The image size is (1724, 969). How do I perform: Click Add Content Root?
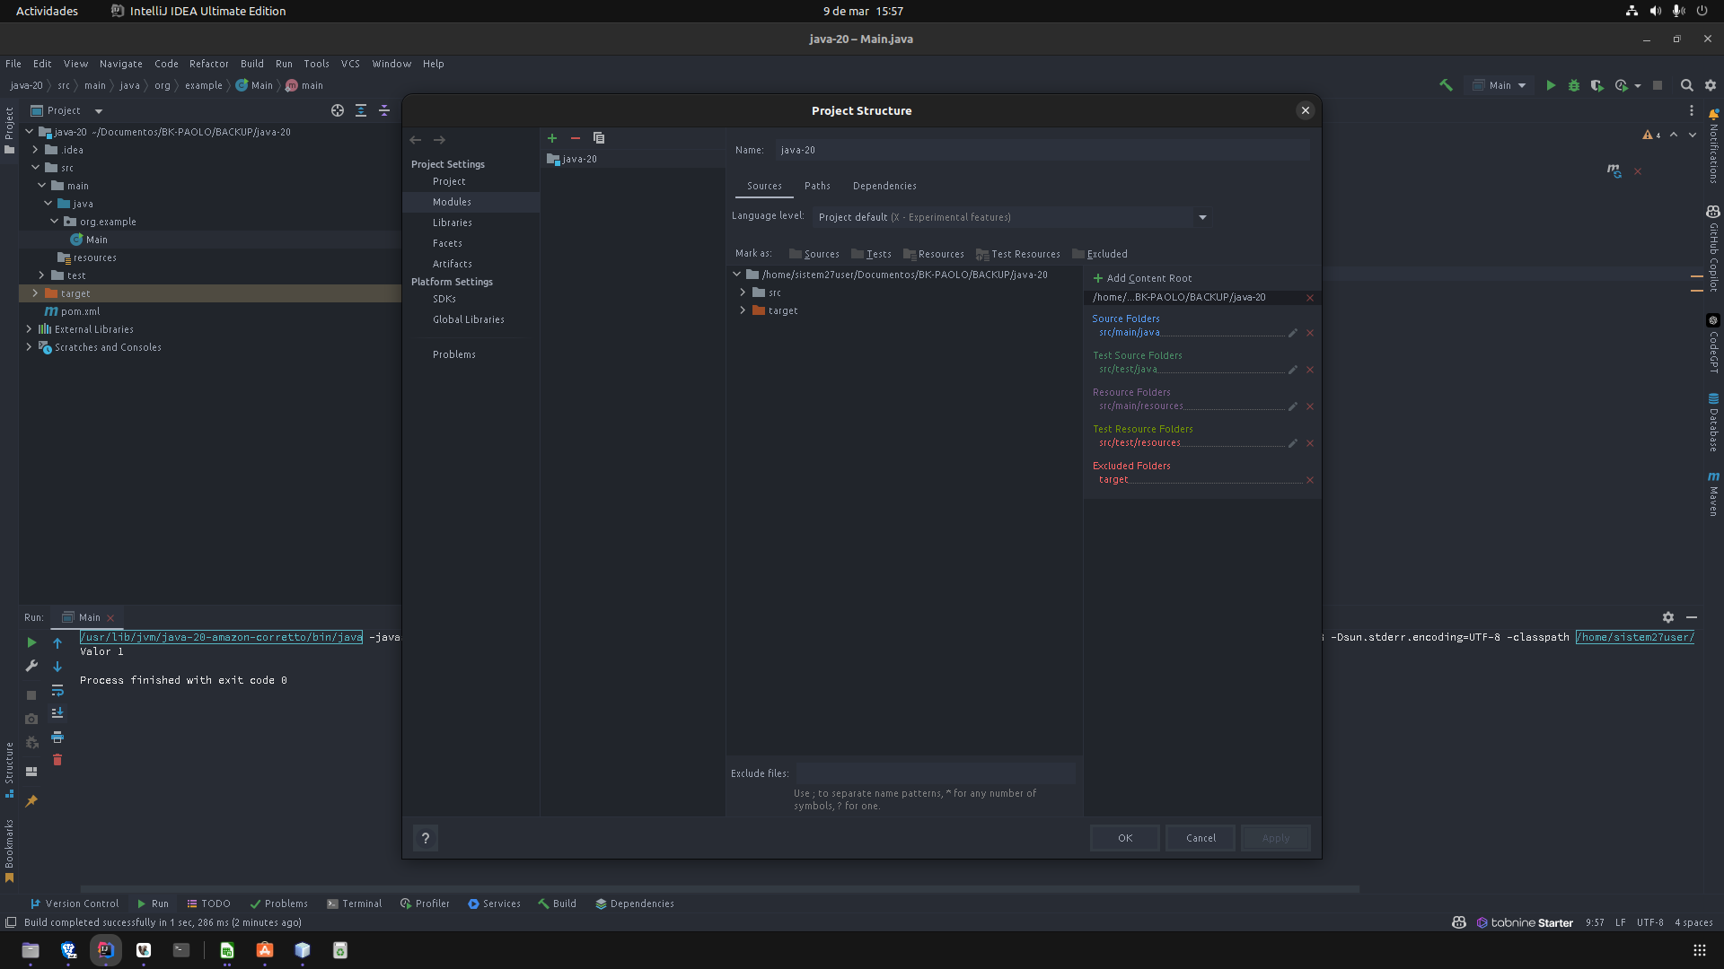click(x=1142, y=278)
